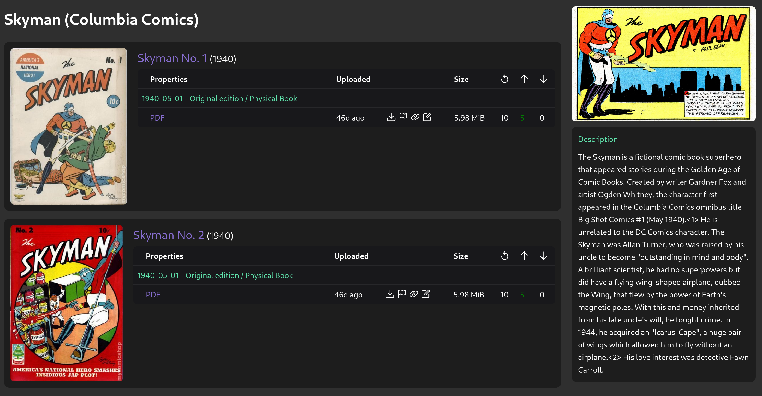Download the Skyman No. 1 PDF
762x396 pixels.
click(391, 117)
